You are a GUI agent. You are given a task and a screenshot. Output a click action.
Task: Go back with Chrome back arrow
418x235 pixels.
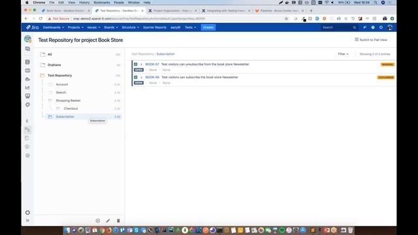point(26,19)
